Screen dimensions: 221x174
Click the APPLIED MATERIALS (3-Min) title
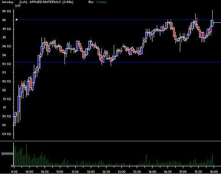[51, 2]
